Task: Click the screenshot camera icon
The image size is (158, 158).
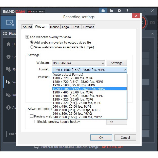Action: [x=152, y=23]
